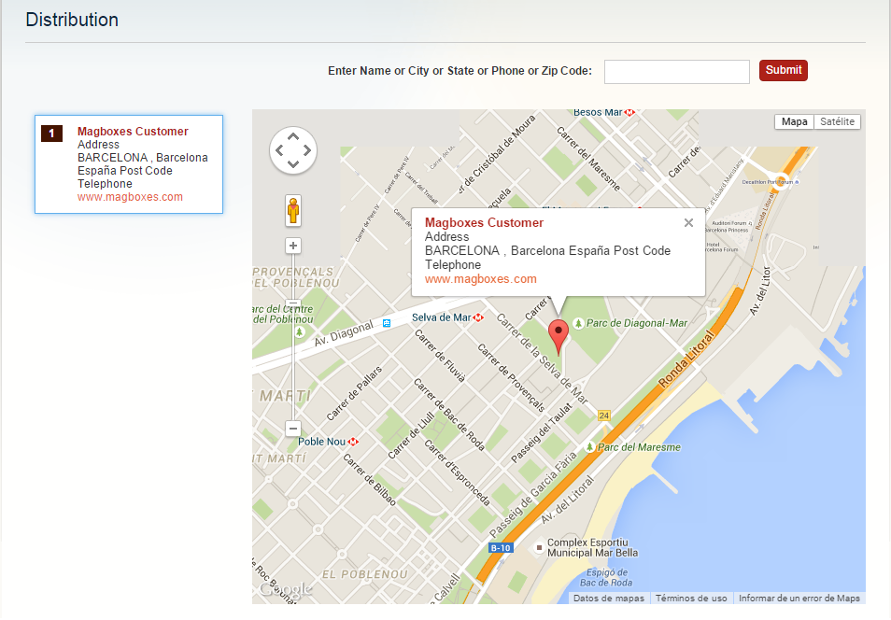Click the Passeig del Taulat street label
Screen dimensions: 891x620
(542, 433)
